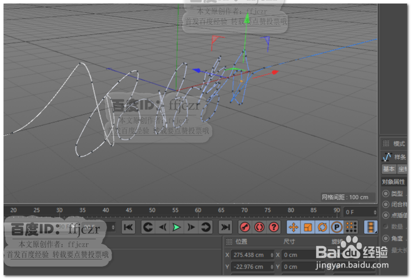Click the stepper on X position 275.438 cm
The width and height of the screenshot is (411, 279).
pyautogui.click(x=272, y=255)
